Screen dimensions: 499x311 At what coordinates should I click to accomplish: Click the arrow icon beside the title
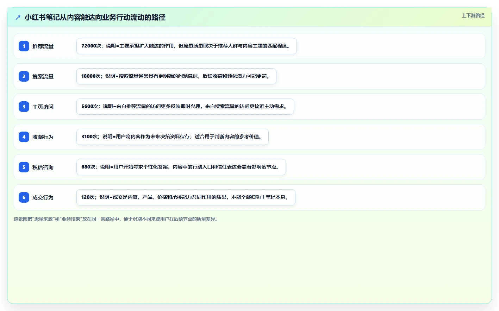coord(18,17)
